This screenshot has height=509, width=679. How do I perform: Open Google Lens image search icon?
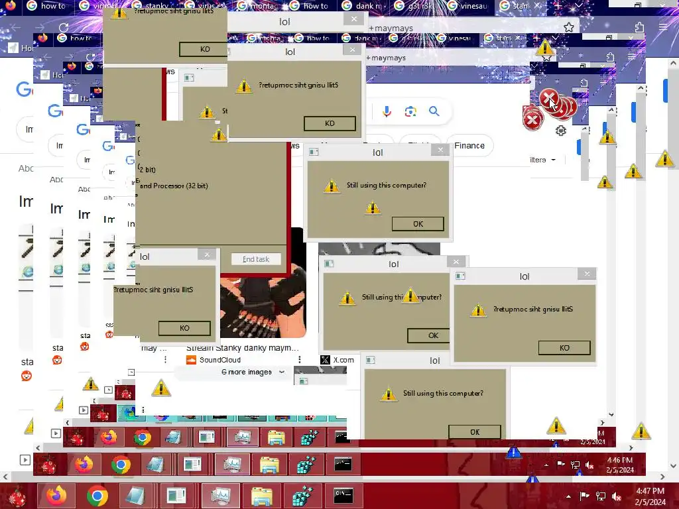pos(410,111)
